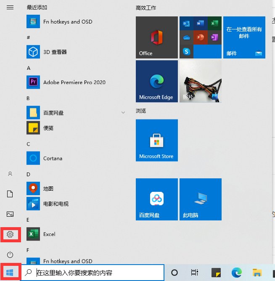Open the 邮件 mail tile
The image size is (275, 281).
[244, 37]
